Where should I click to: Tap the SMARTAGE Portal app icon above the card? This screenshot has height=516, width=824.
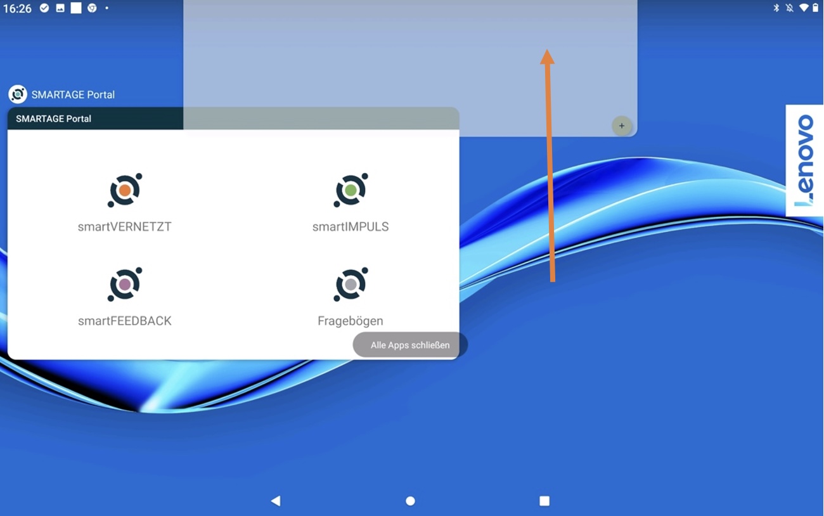(x=18, y=94)
